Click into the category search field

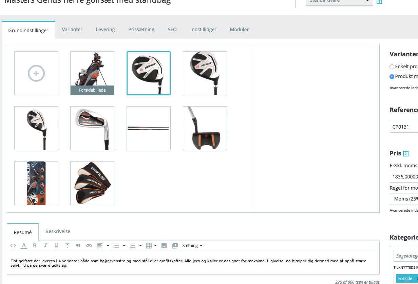pos(405,255)
